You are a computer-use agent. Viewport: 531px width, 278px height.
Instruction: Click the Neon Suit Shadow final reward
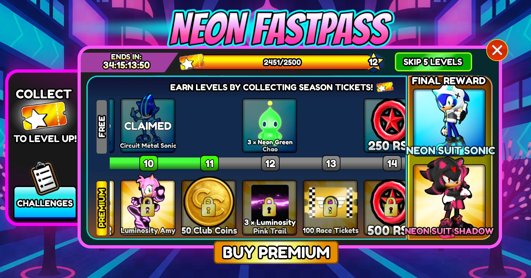click(449, 199)
